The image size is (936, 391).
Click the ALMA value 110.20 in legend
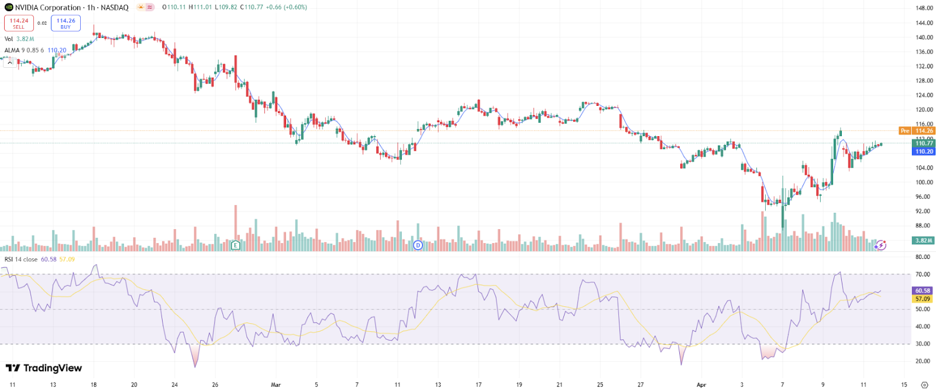pyautogui.click(x=57, y=50)
